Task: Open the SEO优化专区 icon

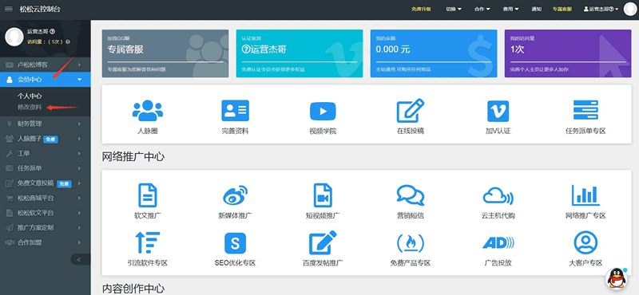Action: [235, 243]
